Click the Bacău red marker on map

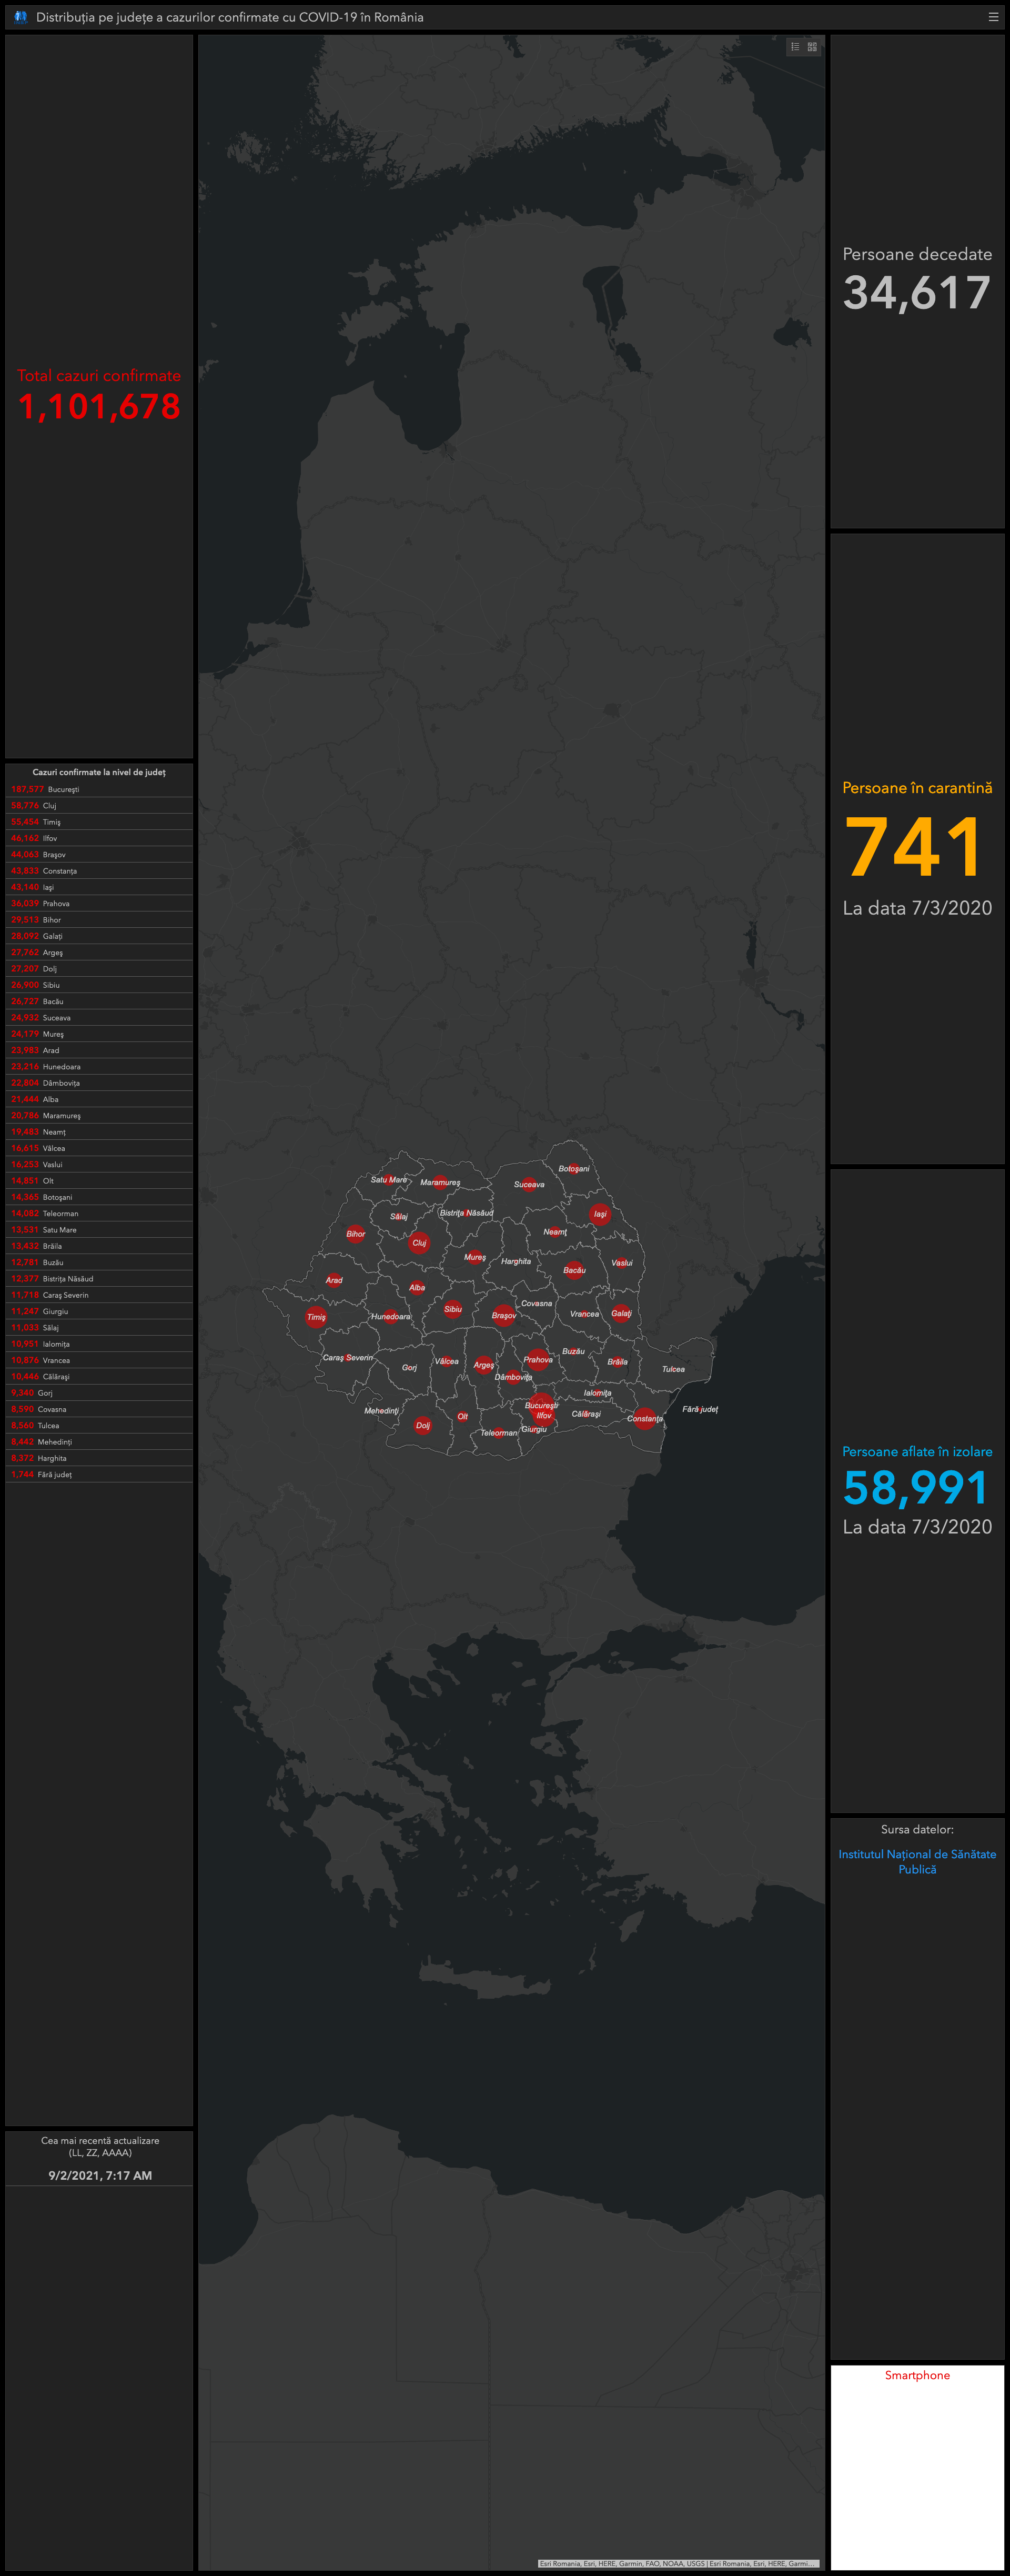tap(574, 1270)
